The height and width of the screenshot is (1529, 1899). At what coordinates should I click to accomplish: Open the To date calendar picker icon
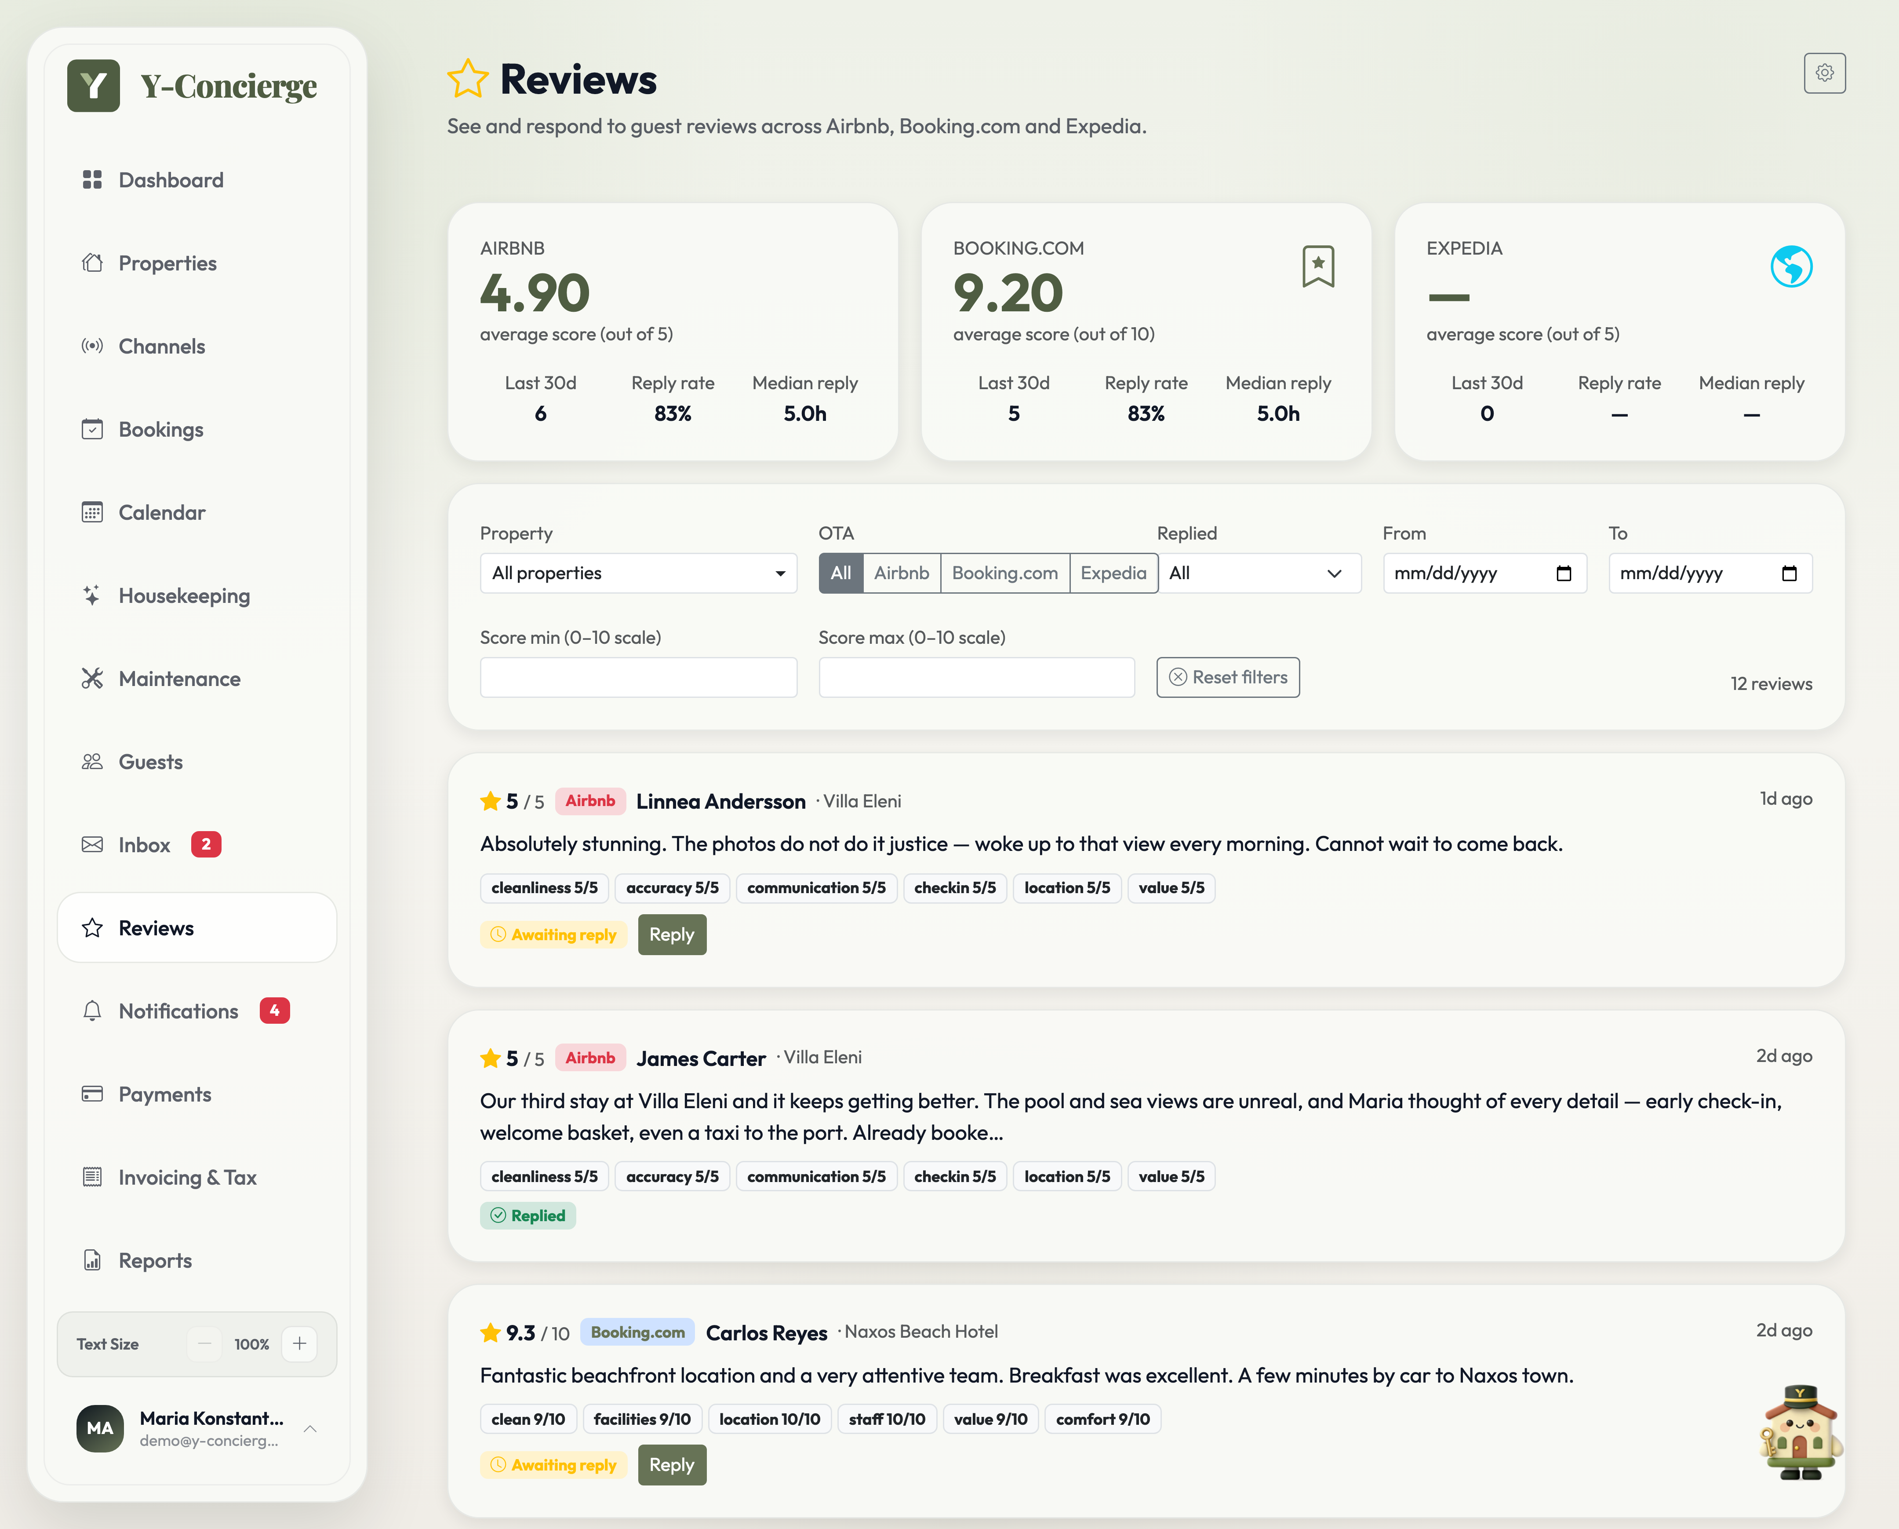point(1789,574)
